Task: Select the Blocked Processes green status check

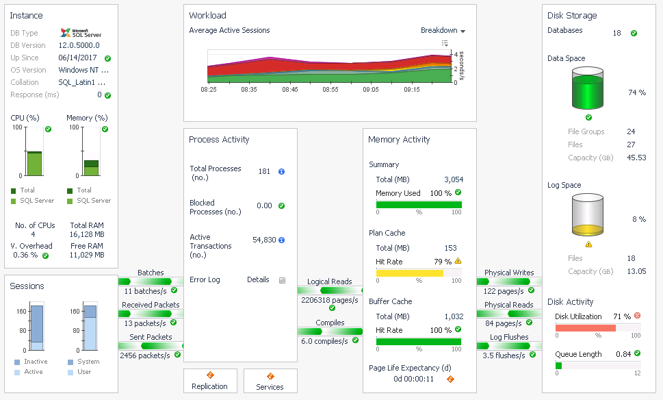Action: 281,205
